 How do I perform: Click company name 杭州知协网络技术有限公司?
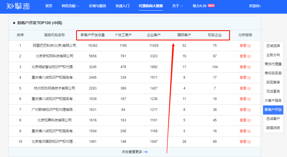(54, 88)
